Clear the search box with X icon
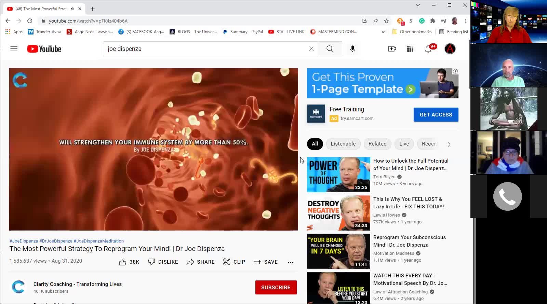Image resolution: width=547 pixels, height=304 pixels. tap(311, 49)
